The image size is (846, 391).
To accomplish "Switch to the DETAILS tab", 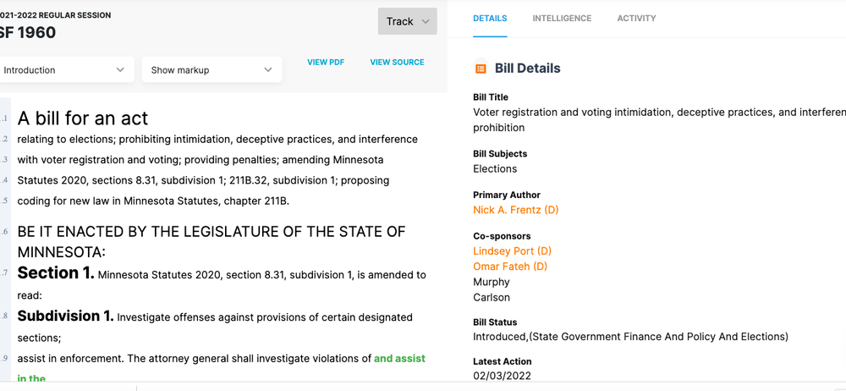I will pyautogui.click(x=490, y=19).
